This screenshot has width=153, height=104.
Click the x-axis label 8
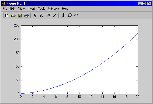67,97
